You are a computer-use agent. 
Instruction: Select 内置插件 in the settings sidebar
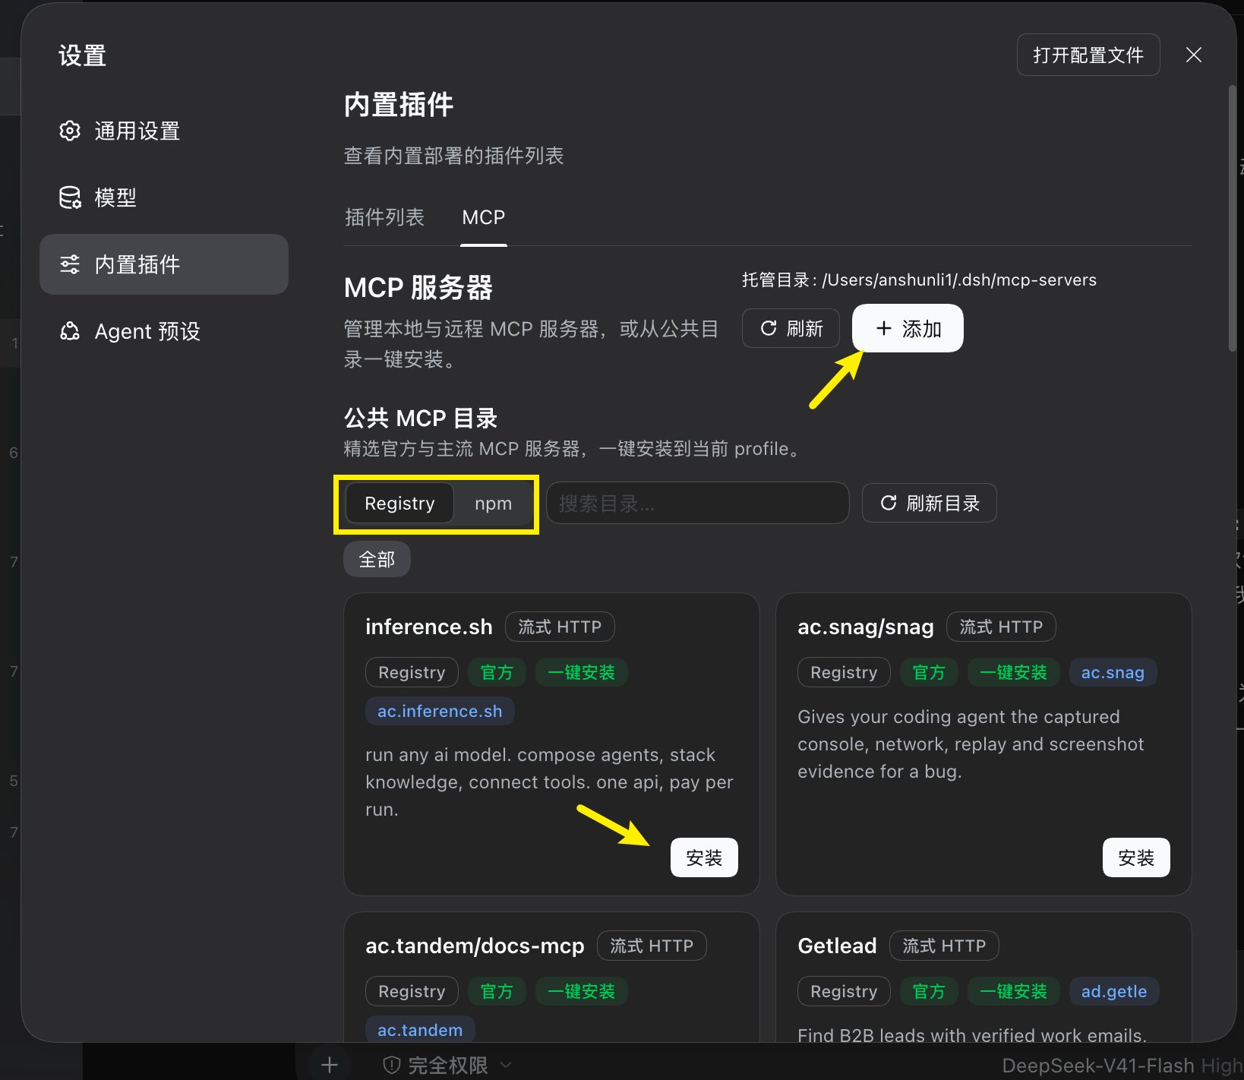(163, 264)
